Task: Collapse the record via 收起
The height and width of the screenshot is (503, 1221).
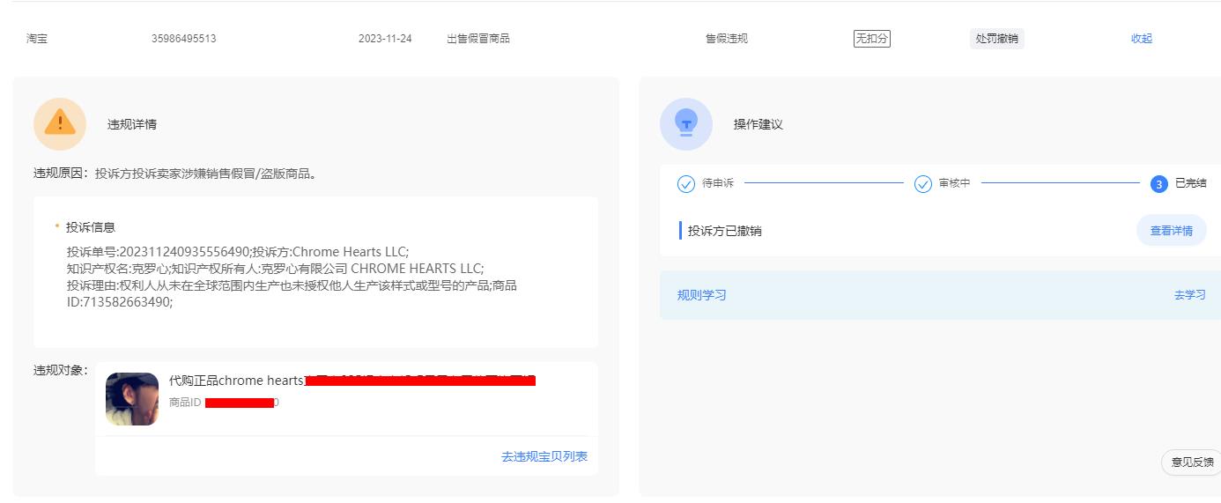Action: click(x=1142, y=39)
